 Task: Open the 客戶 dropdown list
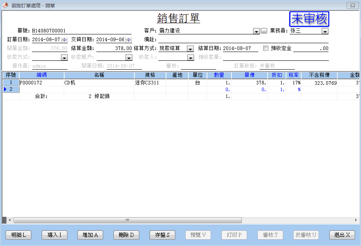(x=256, y=31)
